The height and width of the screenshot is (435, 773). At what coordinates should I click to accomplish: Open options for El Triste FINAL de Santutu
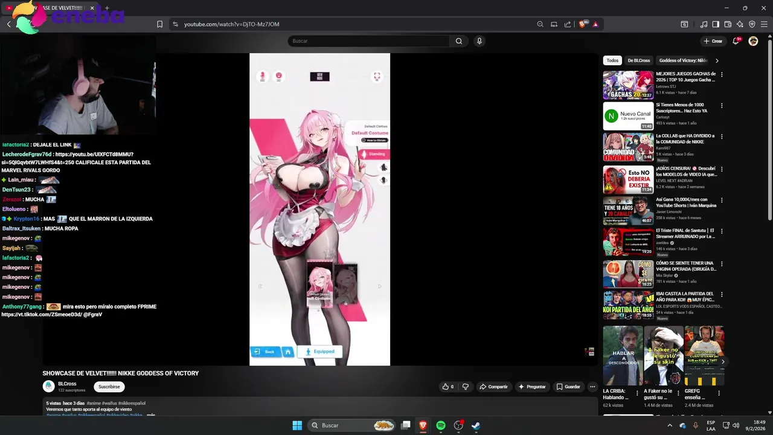[722, 231]
